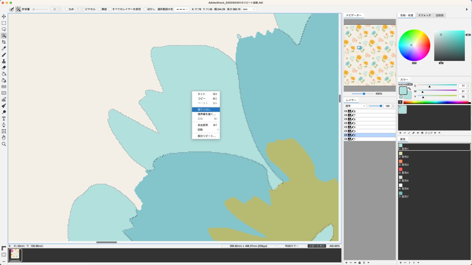Enable the 隣接 checkbox
This screenshot has width=472, height=265.
[100, 9]
